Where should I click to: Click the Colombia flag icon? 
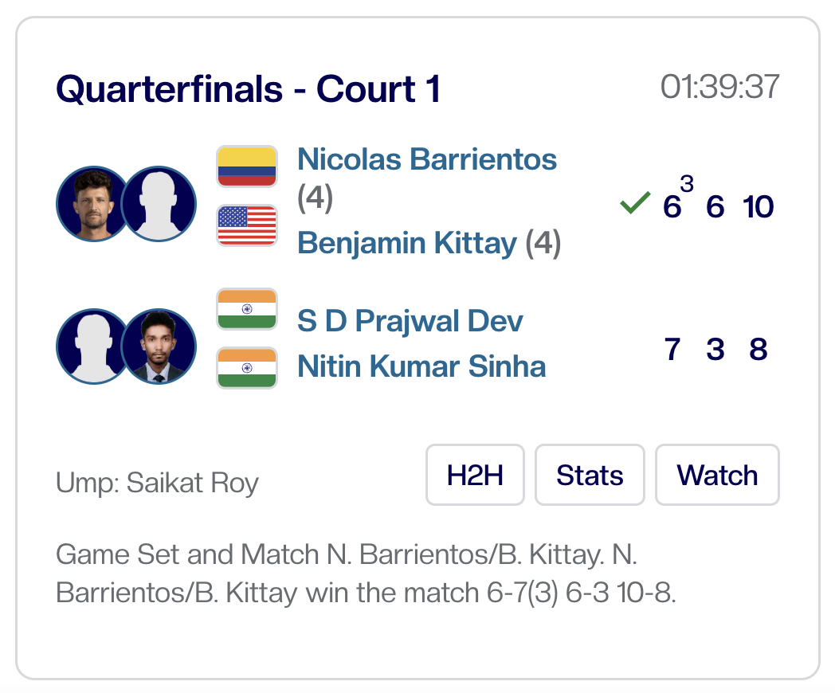pos(247,166)
